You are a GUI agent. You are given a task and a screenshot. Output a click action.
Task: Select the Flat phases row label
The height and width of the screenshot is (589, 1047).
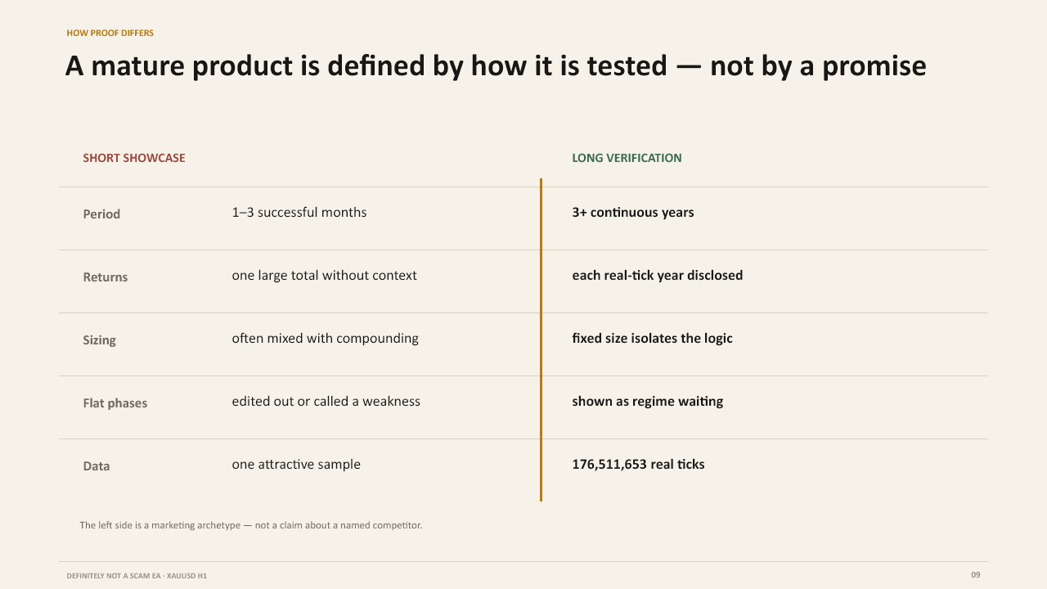(x=115, y=403)
